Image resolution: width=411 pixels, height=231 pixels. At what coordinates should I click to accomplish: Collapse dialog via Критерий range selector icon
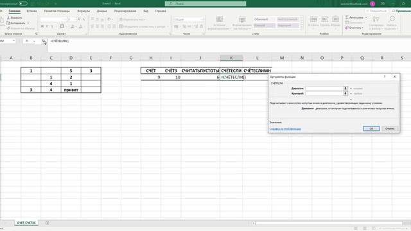(x=345, y=94)
